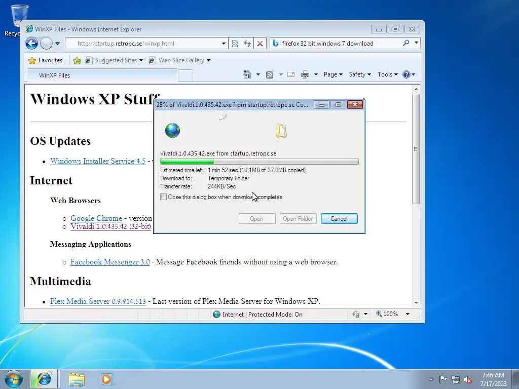Screen dimensions: 519x389
Task: Open the zoom level 100% button
Action: (387, 314)
